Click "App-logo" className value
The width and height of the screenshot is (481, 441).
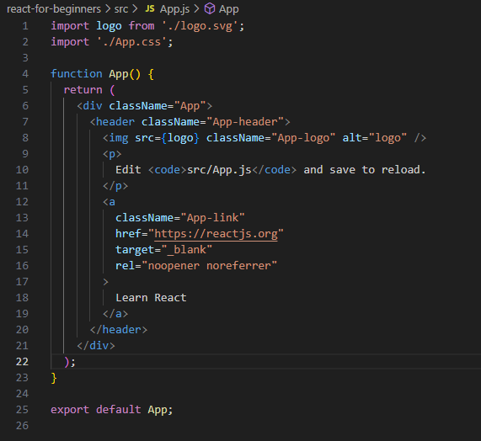point(303,138)
